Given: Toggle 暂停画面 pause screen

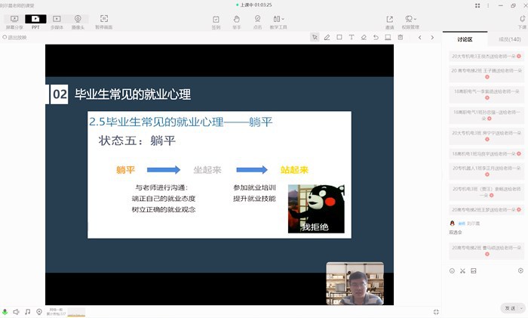Looking at the screenshot, I should coord(103,21).
